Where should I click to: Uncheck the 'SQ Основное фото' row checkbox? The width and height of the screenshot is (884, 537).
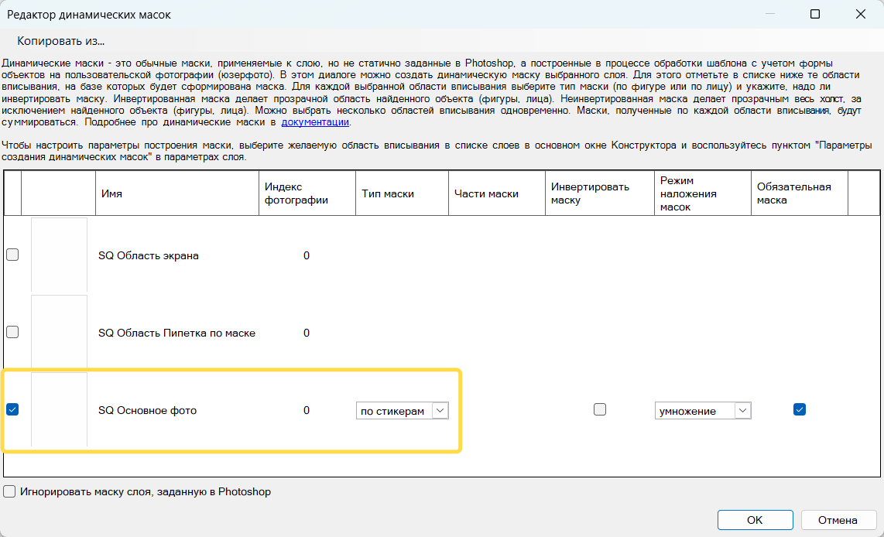[12, 410]
